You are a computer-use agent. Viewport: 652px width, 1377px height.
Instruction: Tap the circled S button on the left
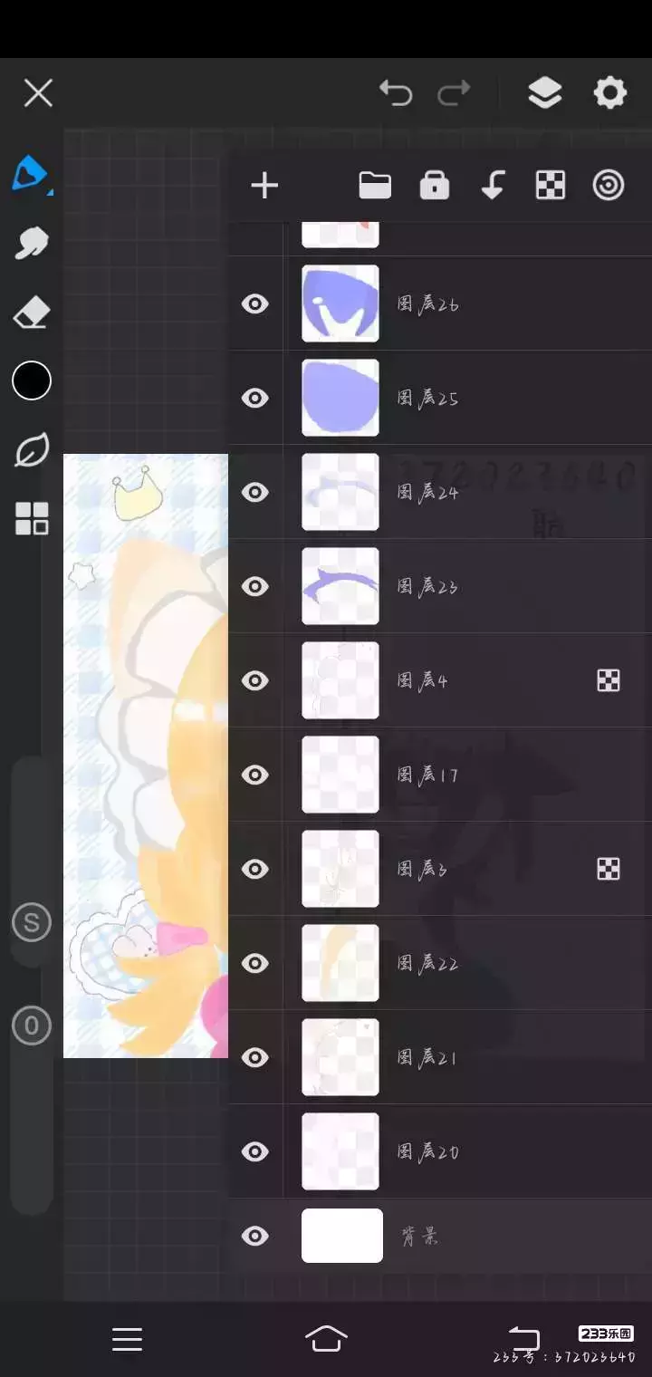click(x=32, y=922)
